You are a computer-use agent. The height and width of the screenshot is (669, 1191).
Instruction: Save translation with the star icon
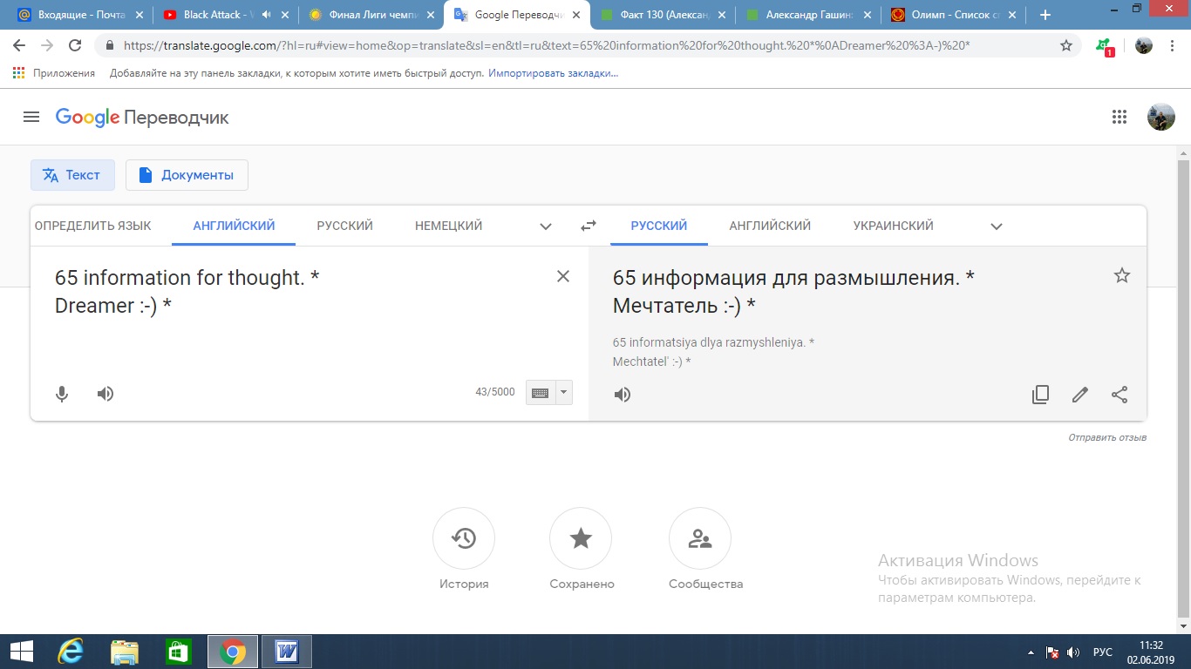[1122, 276]
